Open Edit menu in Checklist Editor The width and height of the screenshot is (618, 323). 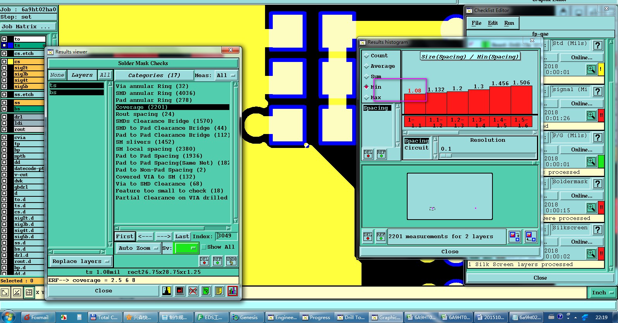tap(493, 23)
